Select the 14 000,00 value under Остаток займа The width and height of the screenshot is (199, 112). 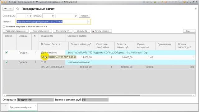point(125,57)
